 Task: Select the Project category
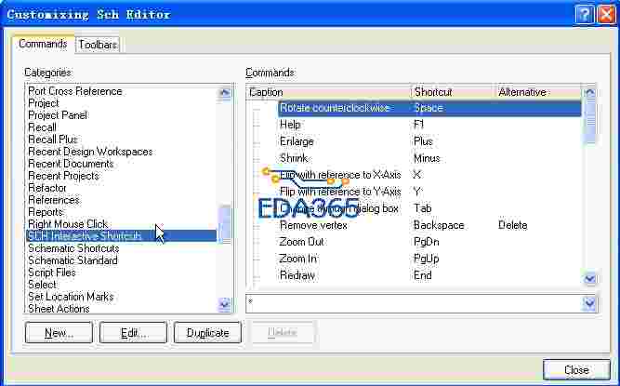44,103
